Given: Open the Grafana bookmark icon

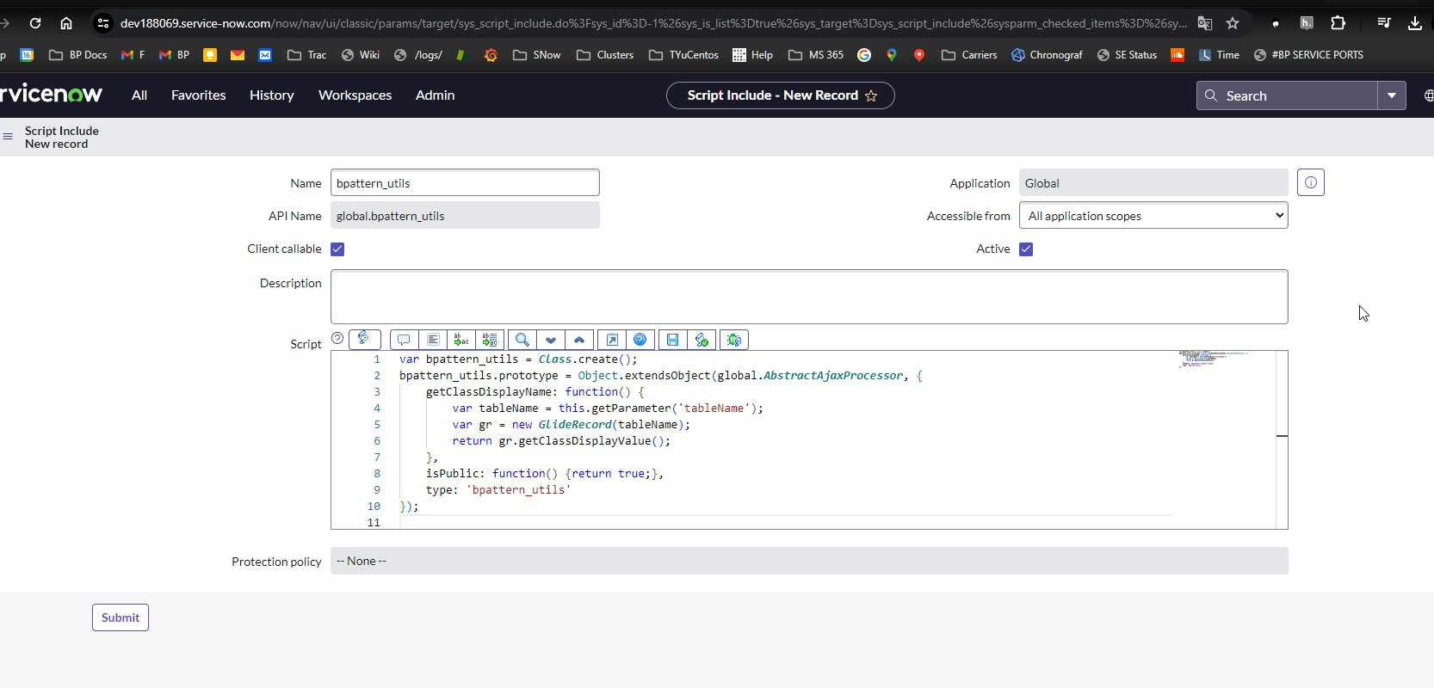Looking at the screenshot, I should click(x=491, y=55).
